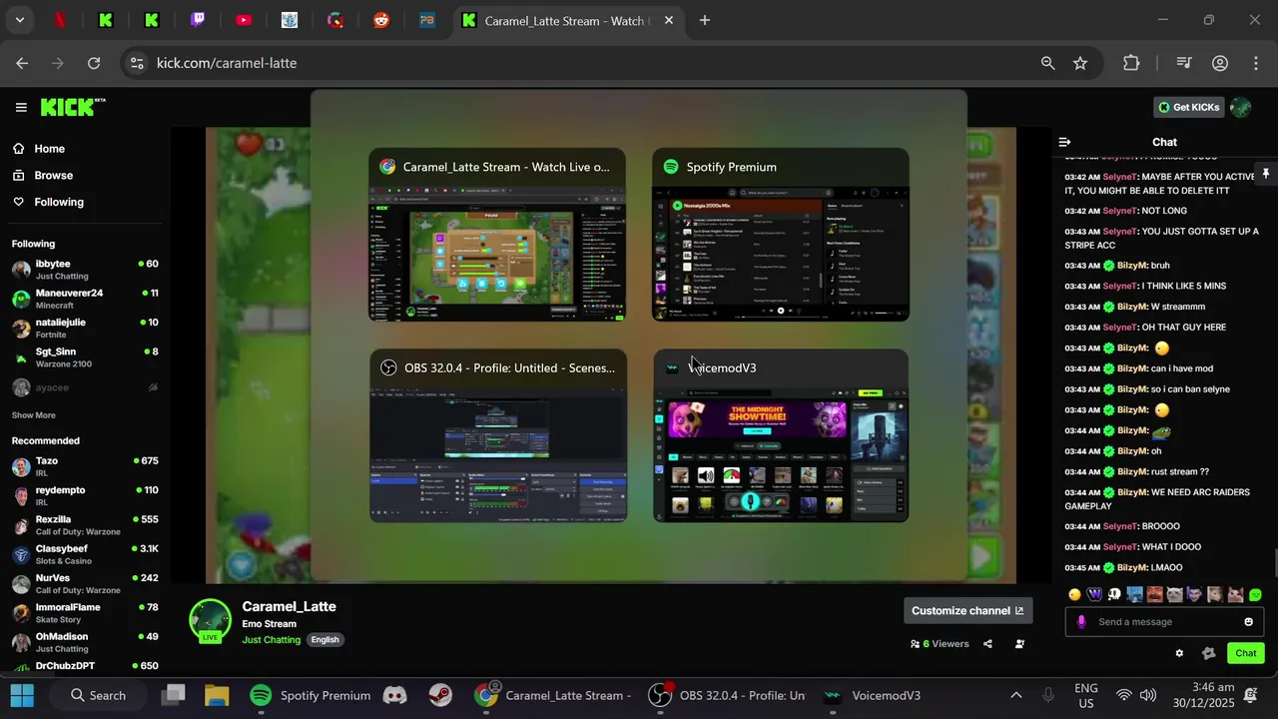
Task: Open Chrome three-dot menu
Action: pos(1256,63)
